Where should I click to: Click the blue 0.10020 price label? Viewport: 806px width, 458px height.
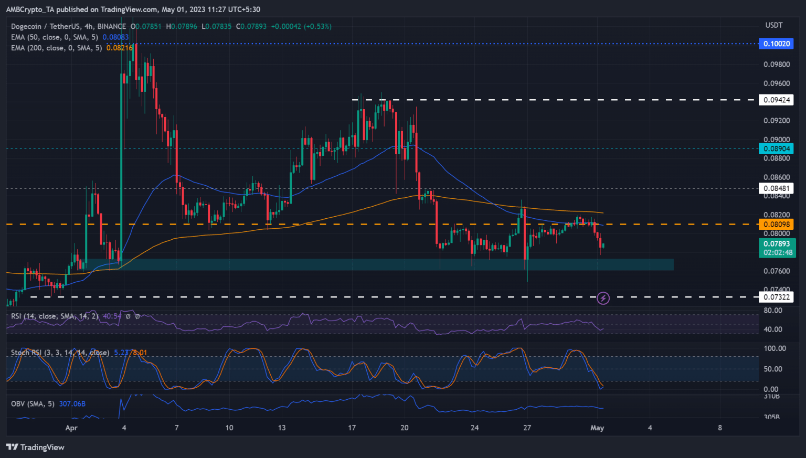click(x=776, y=44)
